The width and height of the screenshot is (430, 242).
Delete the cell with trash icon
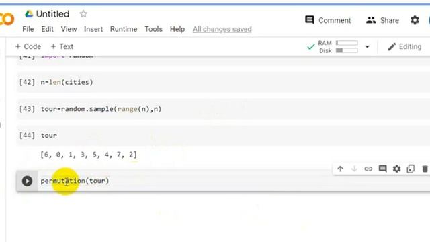tap(425, 169)
